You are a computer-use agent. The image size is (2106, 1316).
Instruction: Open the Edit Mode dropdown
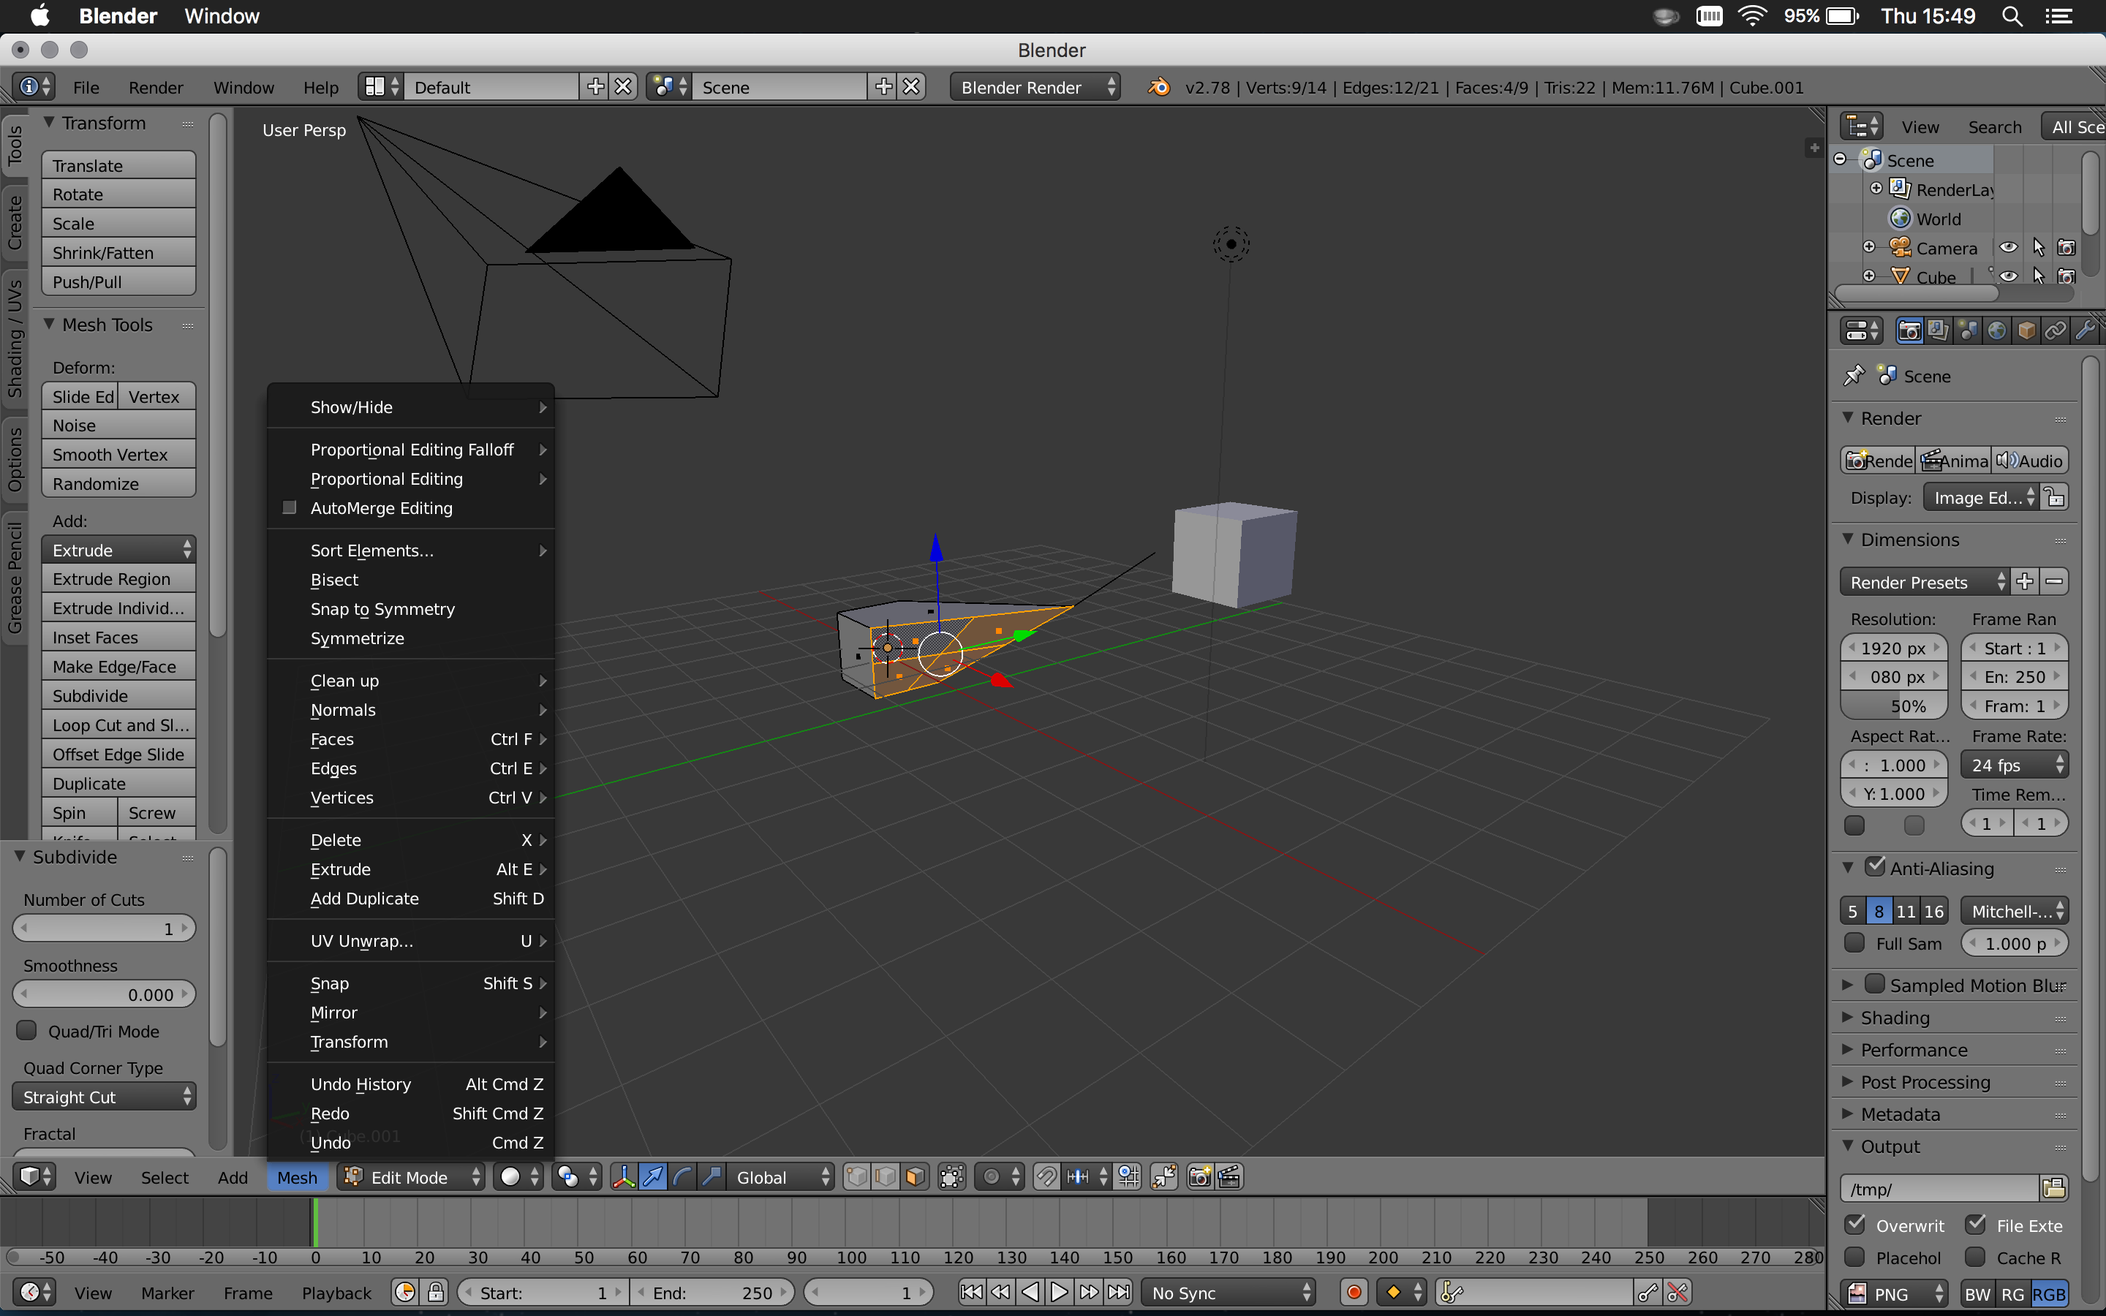pyautogui.click(x=412, y=1177)
